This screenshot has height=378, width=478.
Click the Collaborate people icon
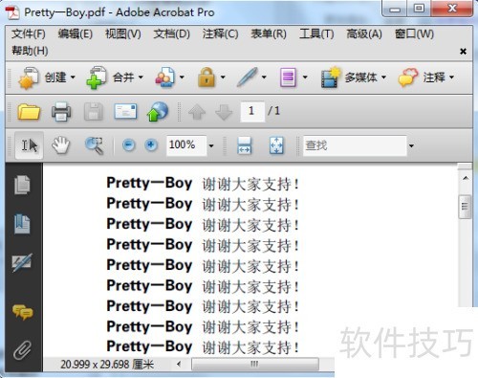coord(164,78)
